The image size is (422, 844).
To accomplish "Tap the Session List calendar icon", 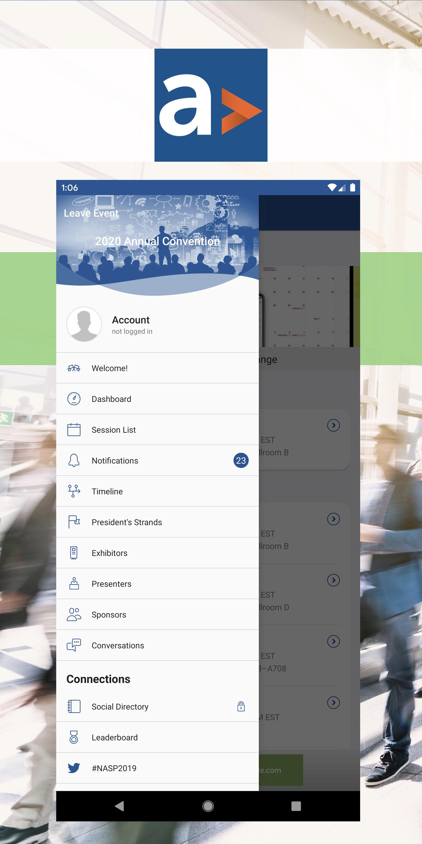I will [74, 430].
